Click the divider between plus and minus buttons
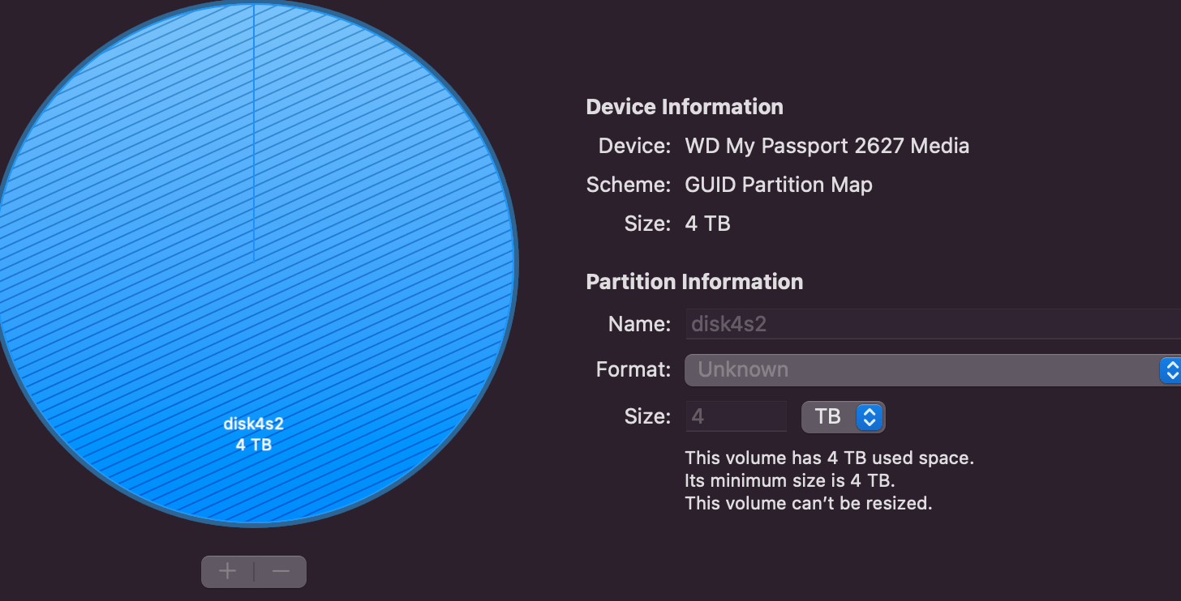The width and height of the screenshot is (1181, 601). [254, 571]
